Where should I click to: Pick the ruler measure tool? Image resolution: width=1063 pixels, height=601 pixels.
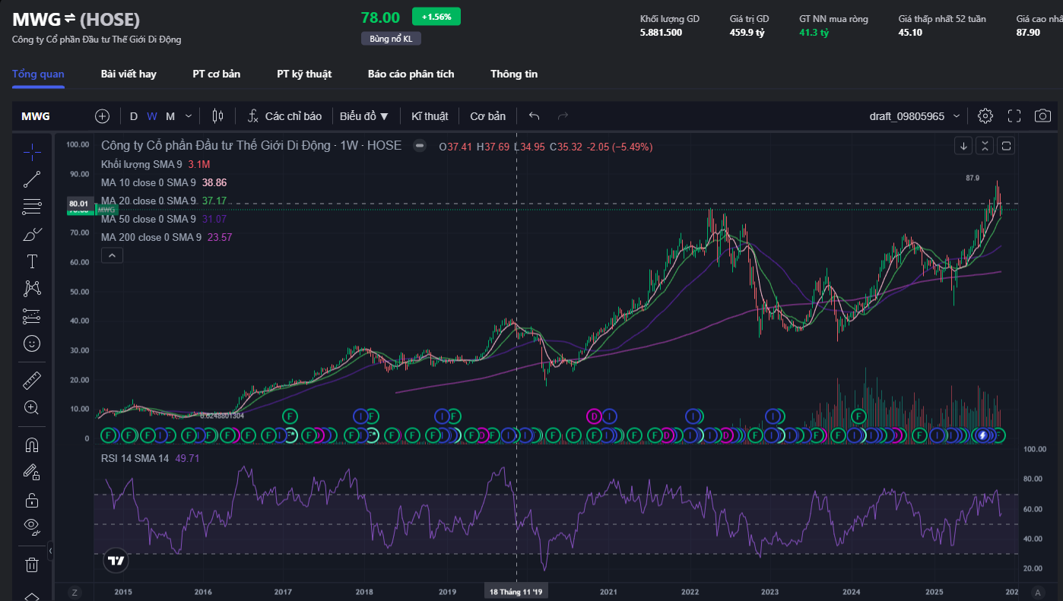pos(32,380)
